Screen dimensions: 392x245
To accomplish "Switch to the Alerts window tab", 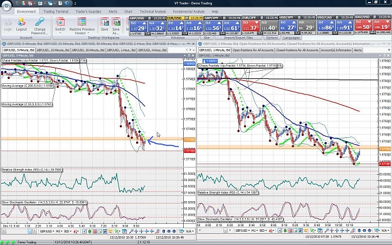I will point(358,50).
